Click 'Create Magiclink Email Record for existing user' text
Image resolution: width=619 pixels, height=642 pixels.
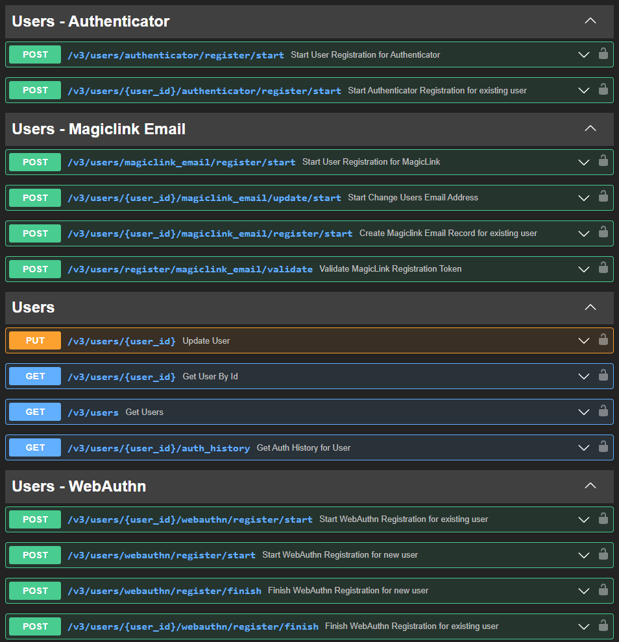[x=448, y=233]
